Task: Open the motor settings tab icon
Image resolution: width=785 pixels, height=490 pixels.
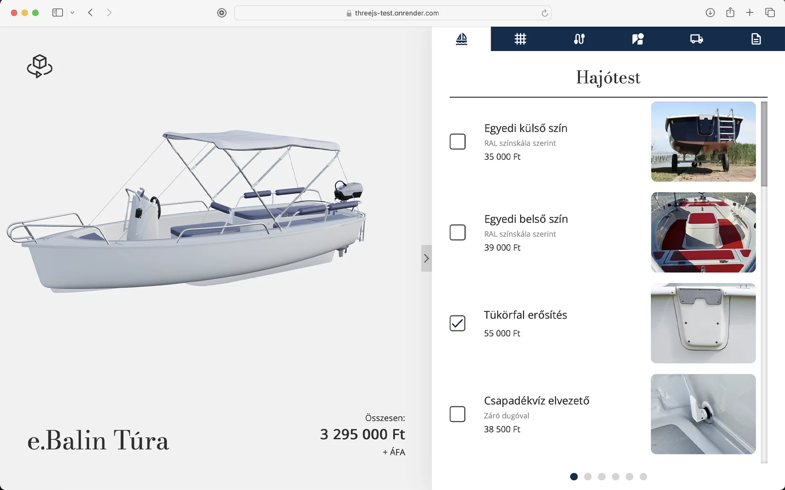Action: click(579, 39)
